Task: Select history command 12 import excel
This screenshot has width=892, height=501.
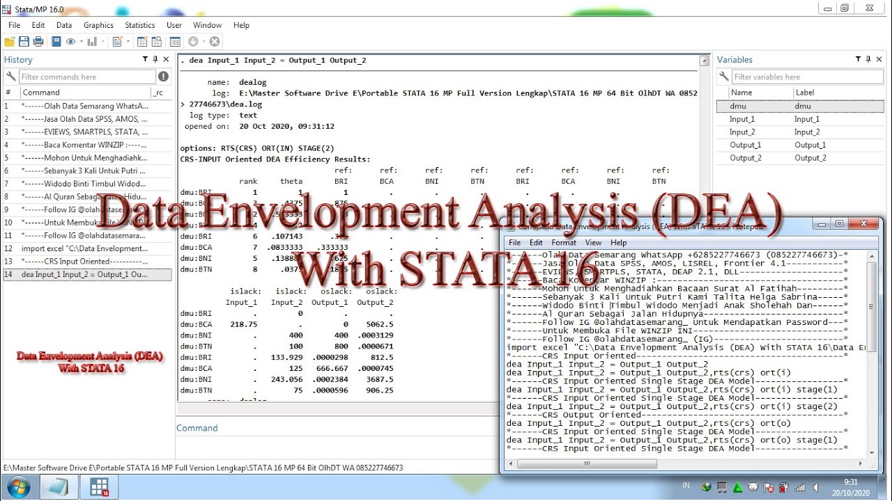Action: [87, 248]
